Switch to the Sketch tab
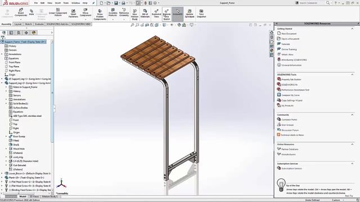The width and height of the screenshot is (360, 202). click(28, 24)
